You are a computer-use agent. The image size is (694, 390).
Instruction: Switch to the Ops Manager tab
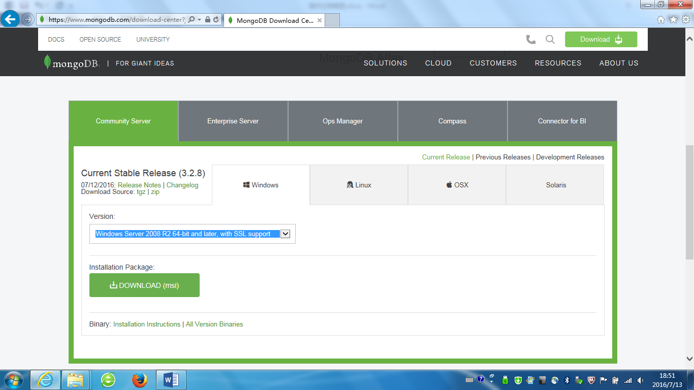[x=343, y=121]
